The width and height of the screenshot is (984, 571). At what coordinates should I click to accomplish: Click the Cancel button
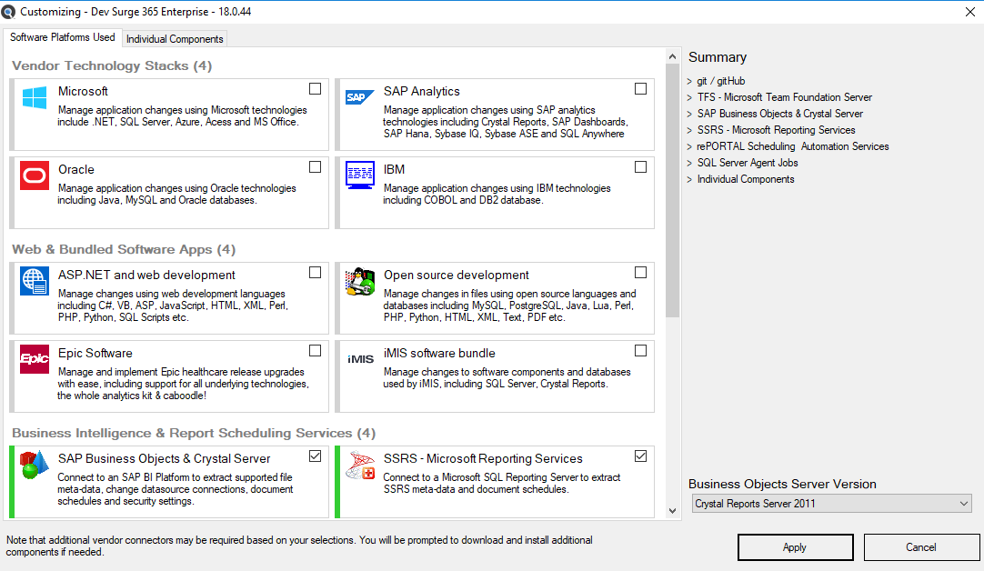point(920,547)
